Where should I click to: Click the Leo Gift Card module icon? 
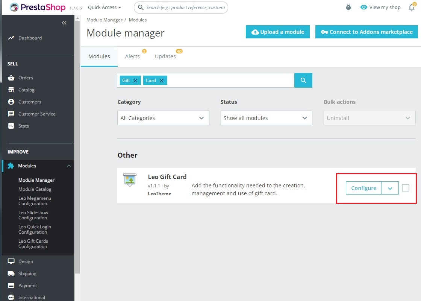click(x=130, y=180)
